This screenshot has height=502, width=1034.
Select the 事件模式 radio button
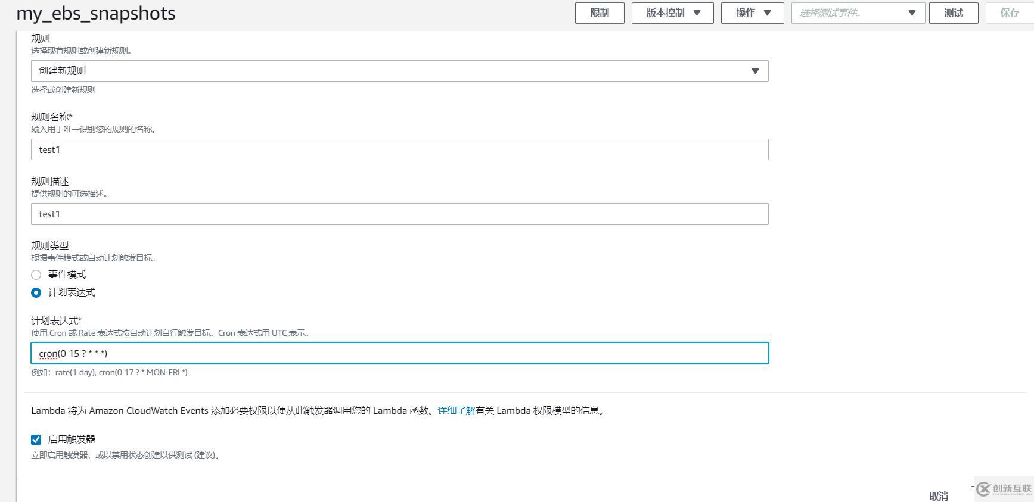(x=36, y=275)
